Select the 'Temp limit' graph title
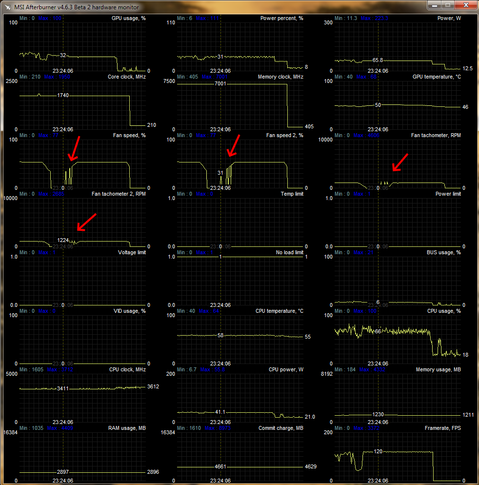This screenshot has height=485, width=479. [x=292, y=194]
